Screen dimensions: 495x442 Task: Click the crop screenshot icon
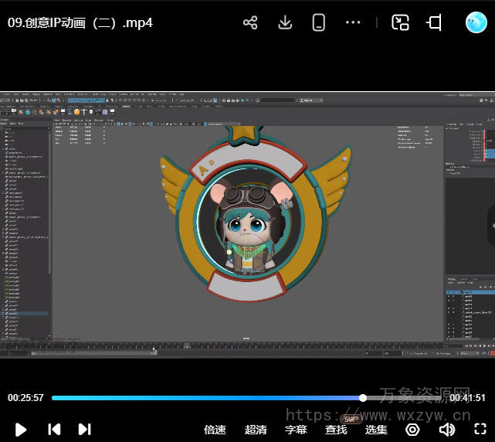click(435, 22)
